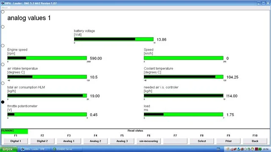Click the battery voltage bar gauge
Image resolution: width=271 pixels, height=152 pixels.
(x=114, y=39)
